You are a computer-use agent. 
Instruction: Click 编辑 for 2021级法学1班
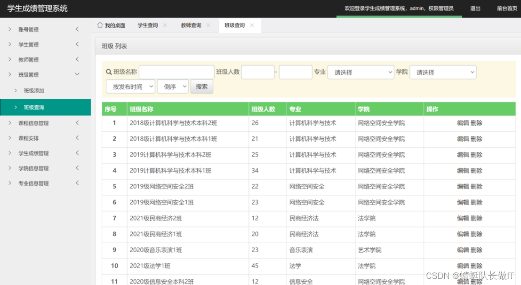[x=463, y=266]
